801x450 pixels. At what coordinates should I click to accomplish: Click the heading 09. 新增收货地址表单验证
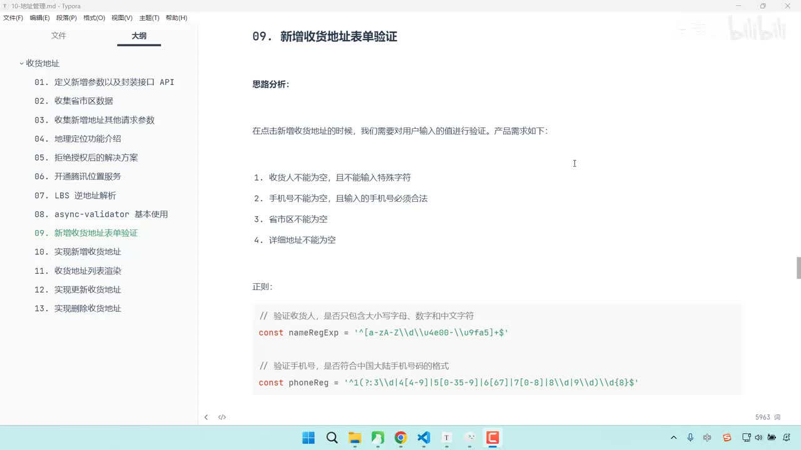coord(325,36)
